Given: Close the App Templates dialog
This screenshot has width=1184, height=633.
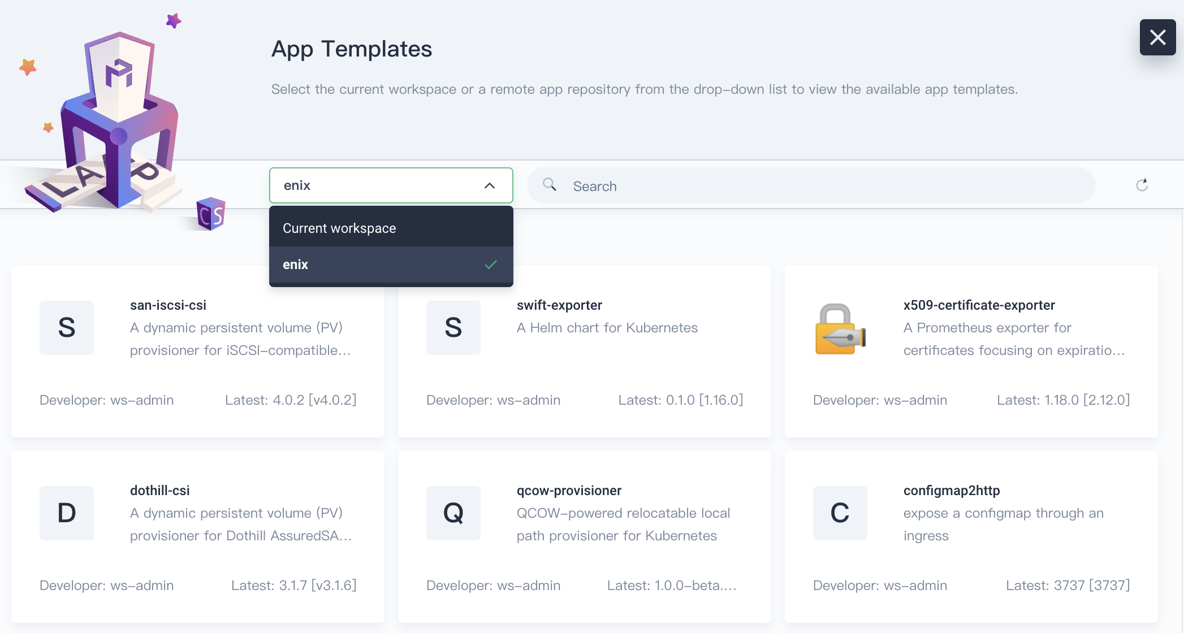Looking at the screenshot, I should [1157, 37].
